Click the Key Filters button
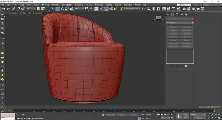The image size is (222, 120). pyautogui.click(x=199, y=118)
